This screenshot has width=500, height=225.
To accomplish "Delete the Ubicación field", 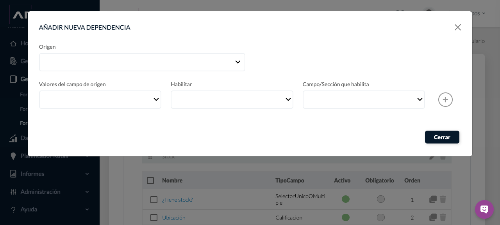I will click(443, 217).
